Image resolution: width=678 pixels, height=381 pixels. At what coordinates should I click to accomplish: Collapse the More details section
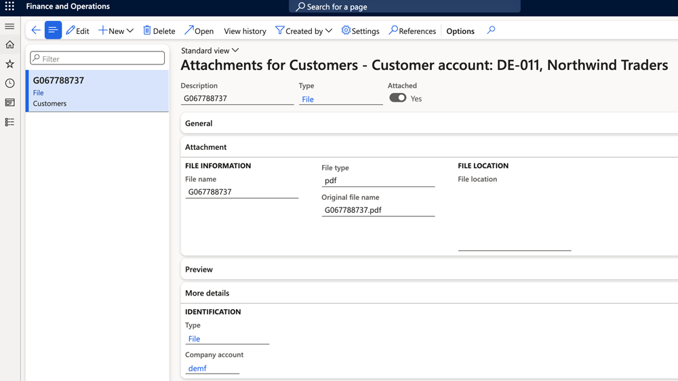tap(429, 294)
